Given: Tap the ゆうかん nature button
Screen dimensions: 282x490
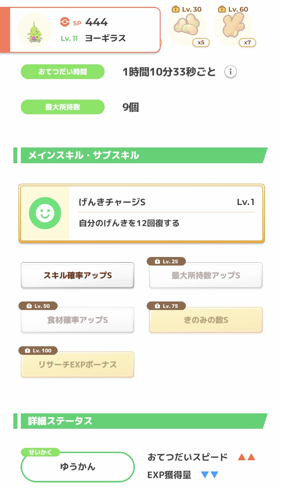Looking at the screenshot, I should click(78, 467).
